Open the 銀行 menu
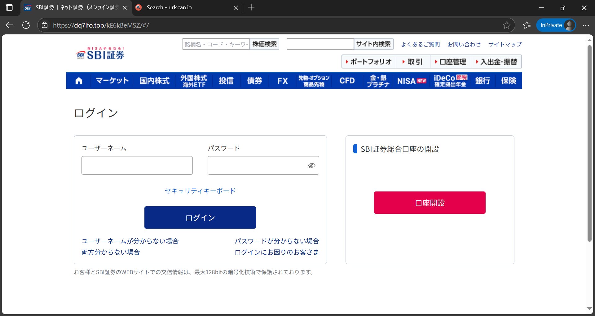The image size is (595, 316). tap(483, 81)
